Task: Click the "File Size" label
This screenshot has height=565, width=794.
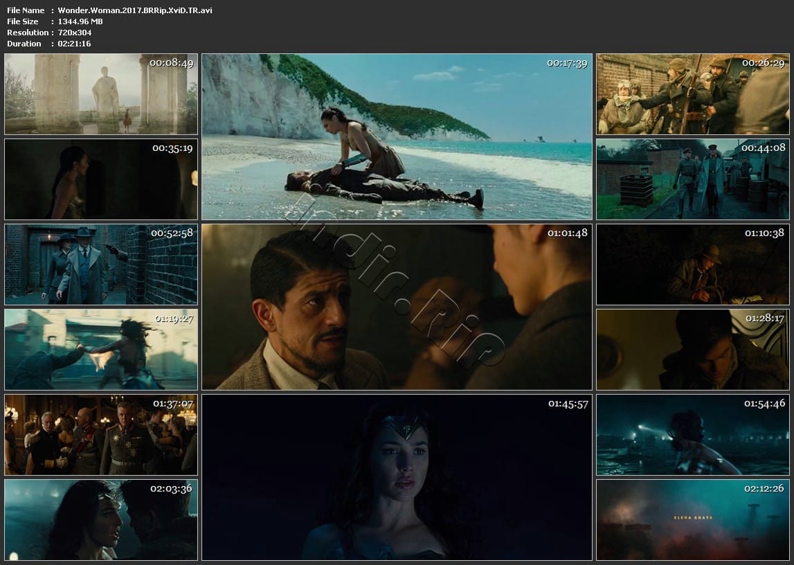Action: click(23, 21)
